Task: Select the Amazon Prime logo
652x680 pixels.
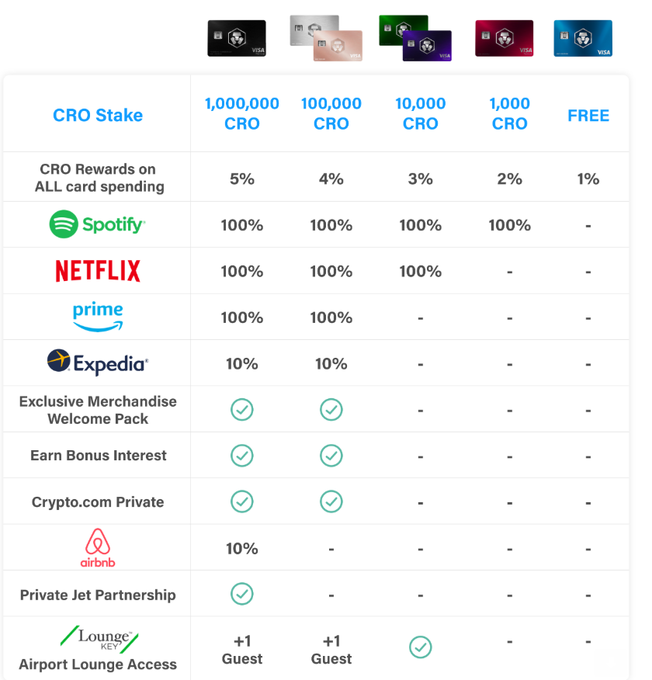Action: point(98,317)
